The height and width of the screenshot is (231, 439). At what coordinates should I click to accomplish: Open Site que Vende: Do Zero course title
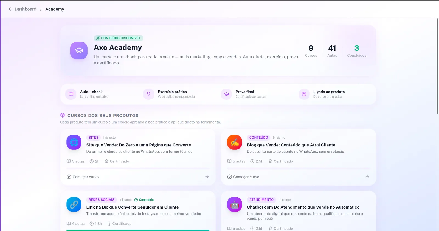pos(139,145)
